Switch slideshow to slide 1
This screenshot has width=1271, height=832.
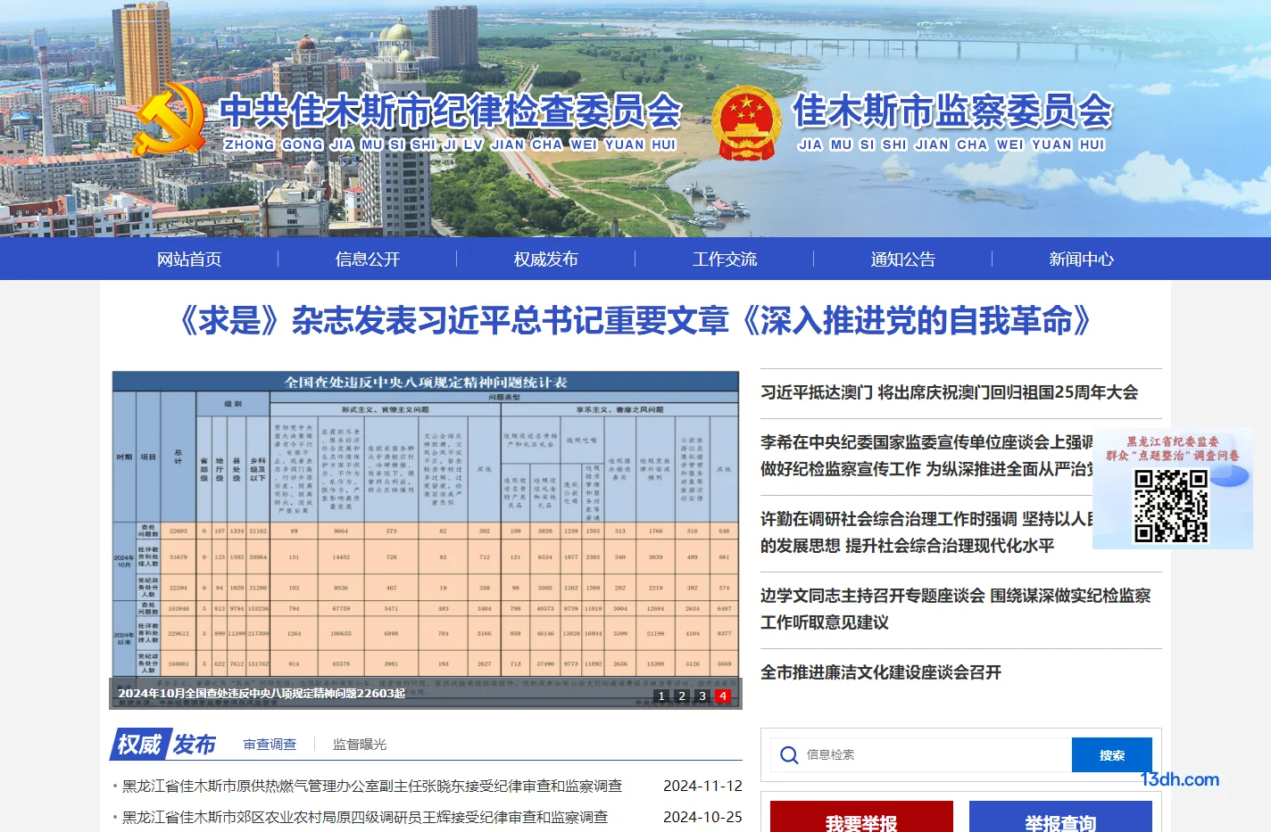[661, 696]
